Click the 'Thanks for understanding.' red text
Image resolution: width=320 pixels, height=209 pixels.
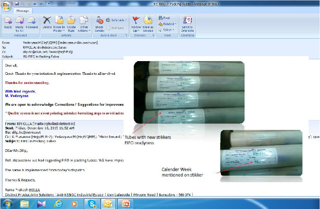(x=27, y=83)
